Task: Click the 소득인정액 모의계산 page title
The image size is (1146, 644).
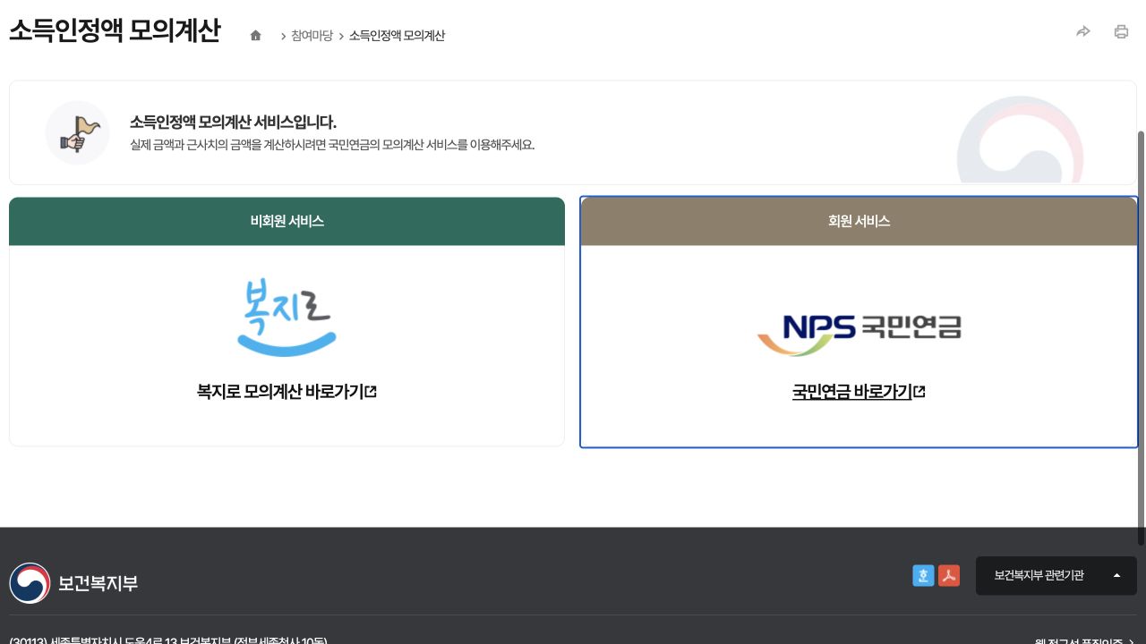Action: coord(115,30)
